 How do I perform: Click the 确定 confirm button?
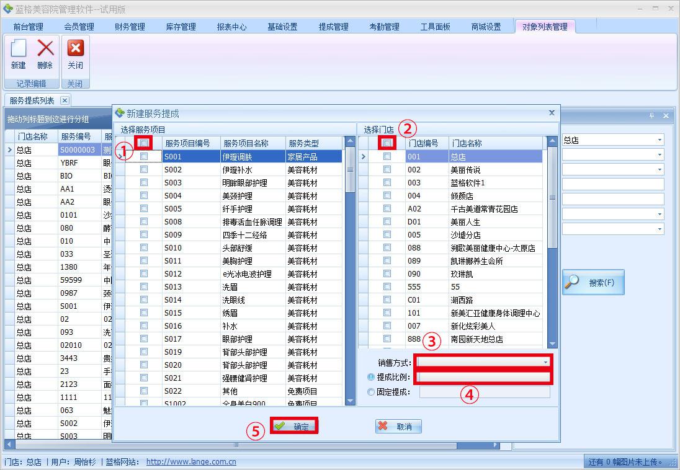pos(294,426)
